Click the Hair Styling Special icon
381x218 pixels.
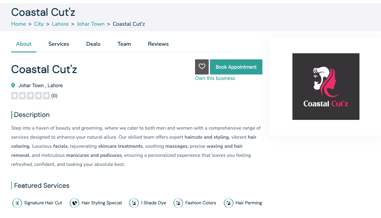click(74, 203)
